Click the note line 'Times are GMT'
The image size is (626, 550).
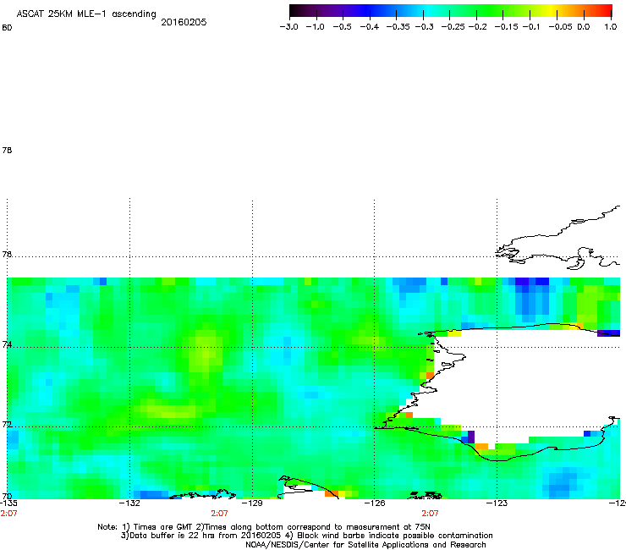click(x=162, y=527)
